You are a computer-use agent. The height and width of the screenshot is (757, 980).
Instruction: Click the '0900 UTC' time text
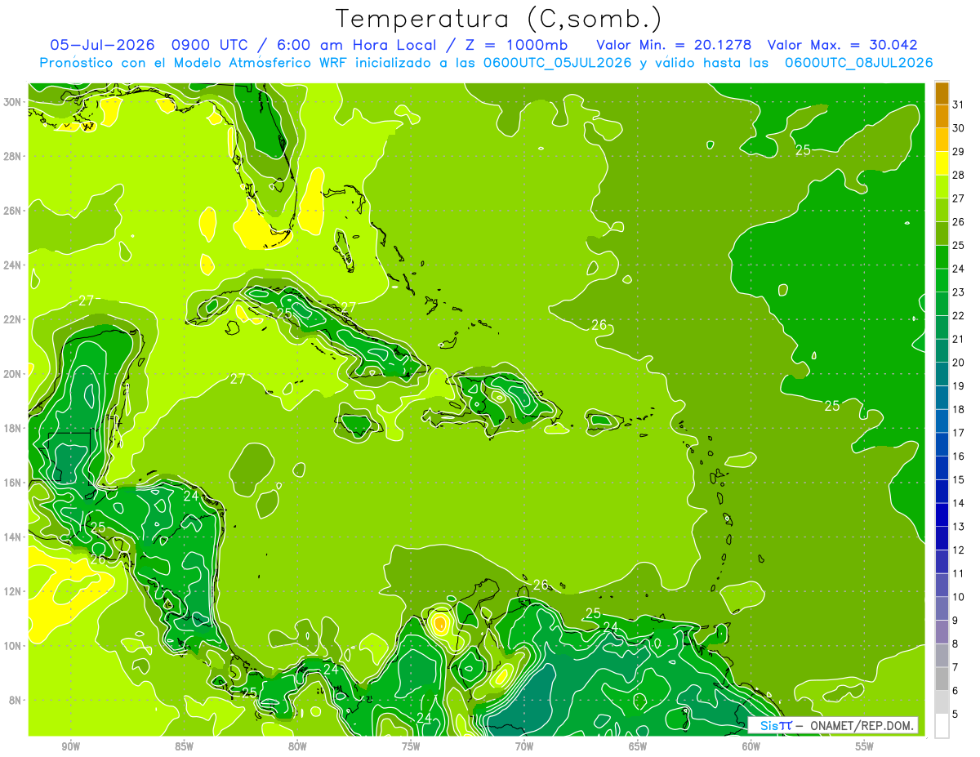[x=211, y=45]
